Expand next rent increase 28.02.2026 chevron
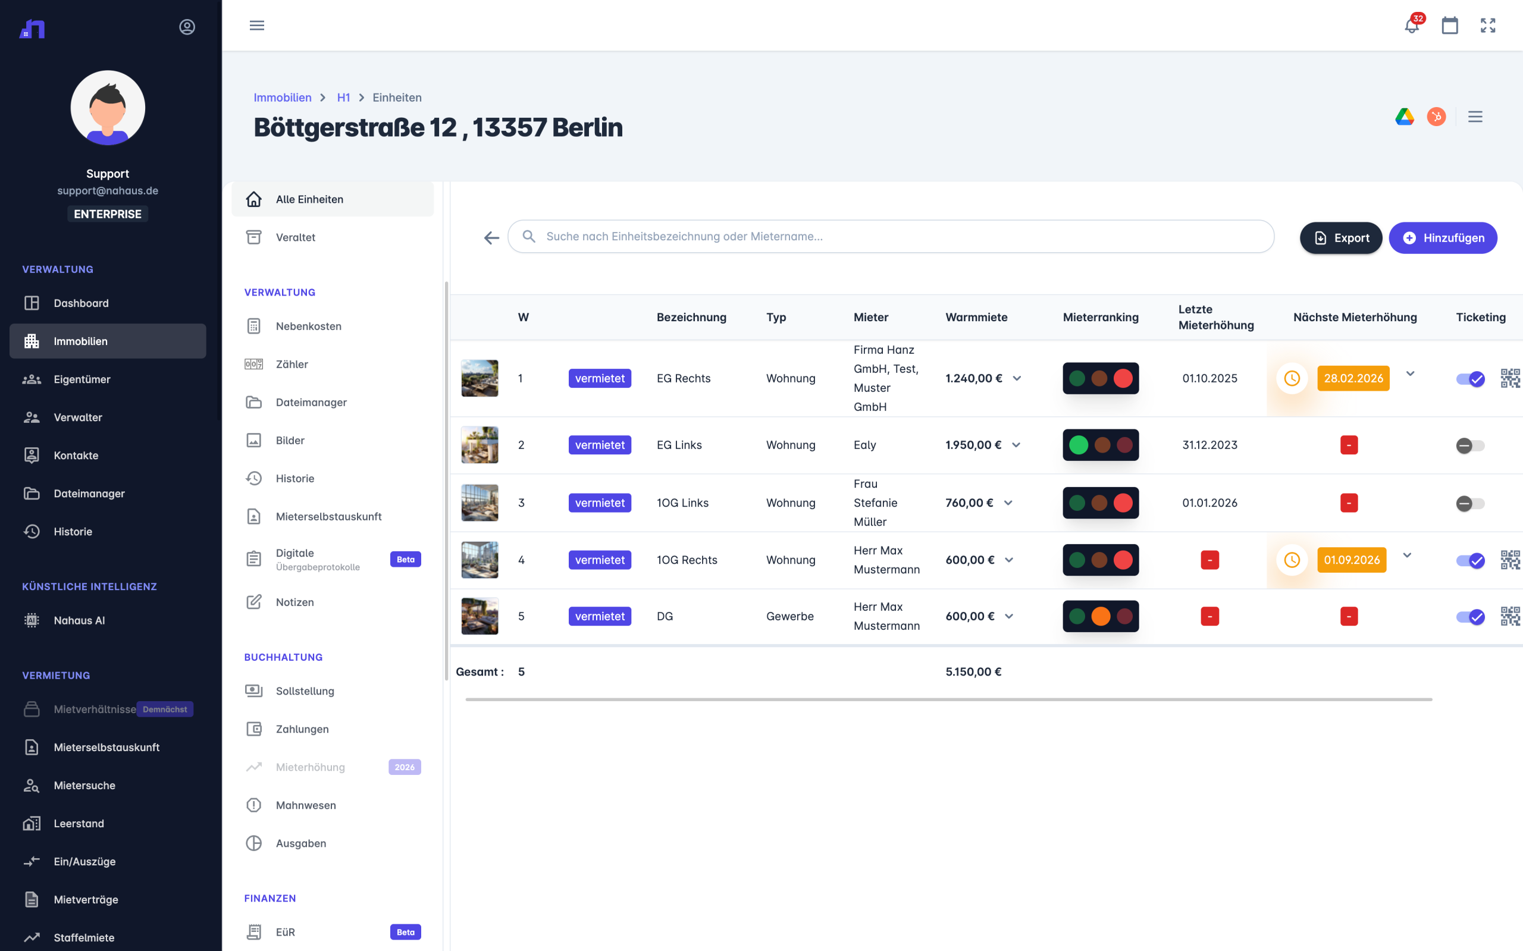 [1410, 374]
